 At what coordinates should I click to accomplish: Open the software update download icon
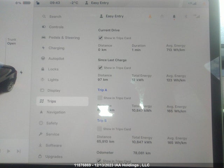(x=150, y=16)
